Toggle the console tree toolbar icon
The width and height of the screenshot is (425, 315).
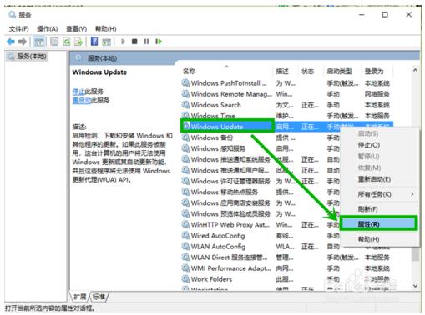39,42
